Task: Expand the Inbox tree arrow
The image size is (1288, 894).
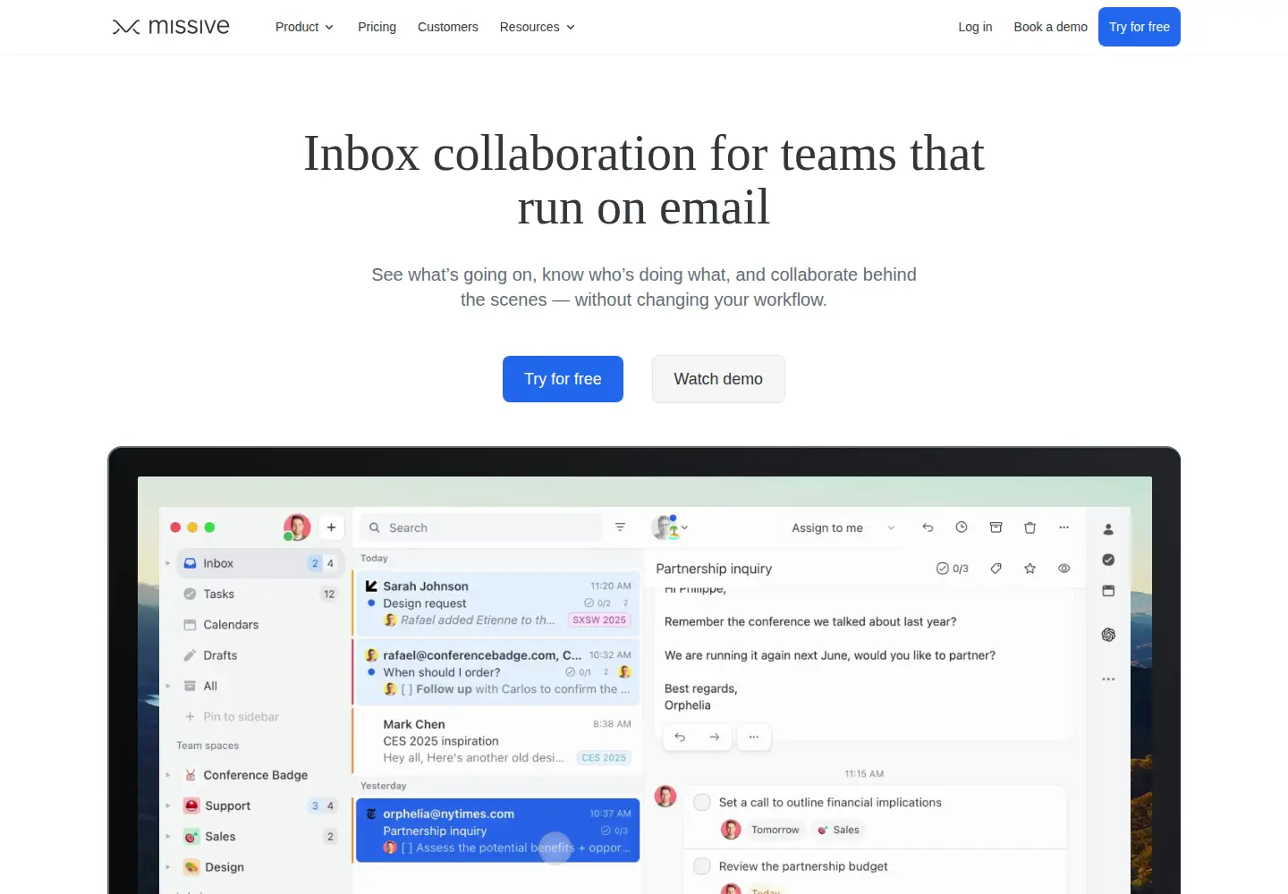Action: [167, 563]
